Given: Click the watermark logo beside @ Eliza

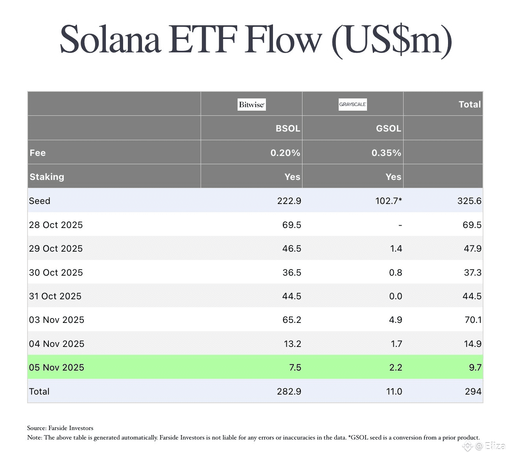Looking at the screenshot, I should pyautogui.click(x=467, y=446).
